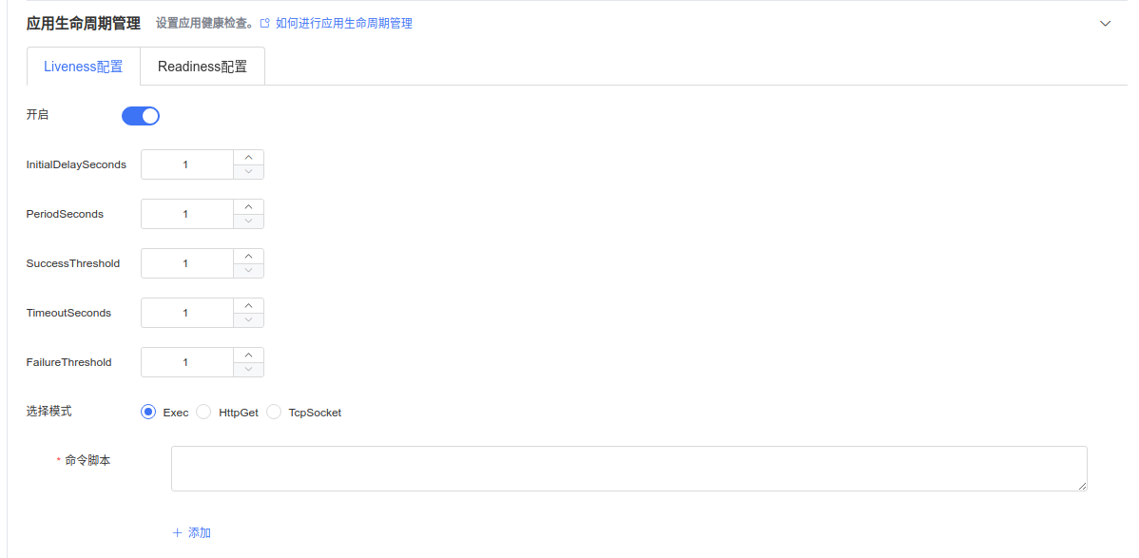
Task: Click the PeriodSeconds value field
Action: tap(186, 214)
